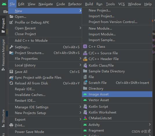The image size is (155, 136).
Task: Click the CMakeLists.txt triangle icon
Action: point(85,118)
